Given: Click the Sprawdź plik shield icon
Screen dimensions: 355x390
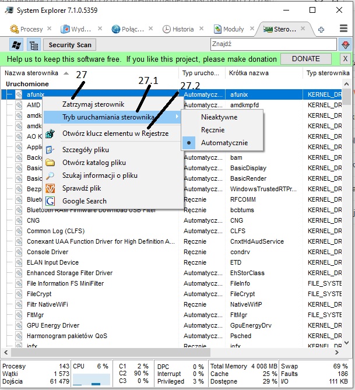Looking at the screenshot, I should tap(50, 188).
